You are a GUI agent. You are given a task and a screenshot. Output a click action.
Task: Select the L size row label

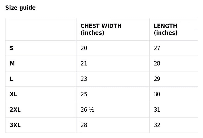point(12,79)
